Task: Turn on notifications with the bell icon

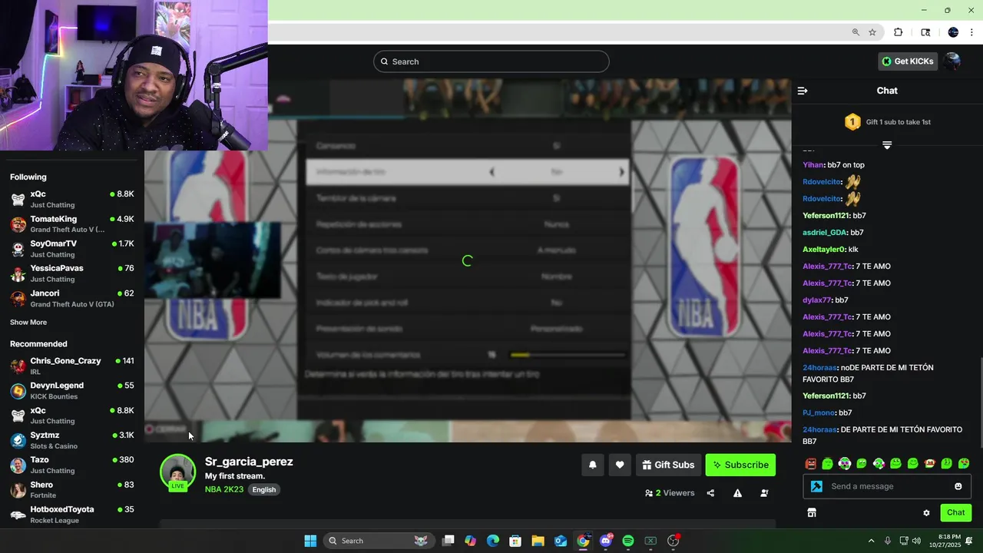Action: [592, 465]
